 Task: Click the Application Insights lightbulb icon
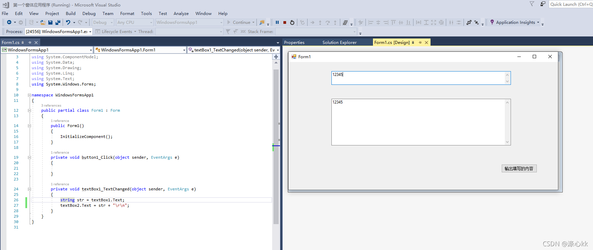pyautogui.click(x=492, y=22)
